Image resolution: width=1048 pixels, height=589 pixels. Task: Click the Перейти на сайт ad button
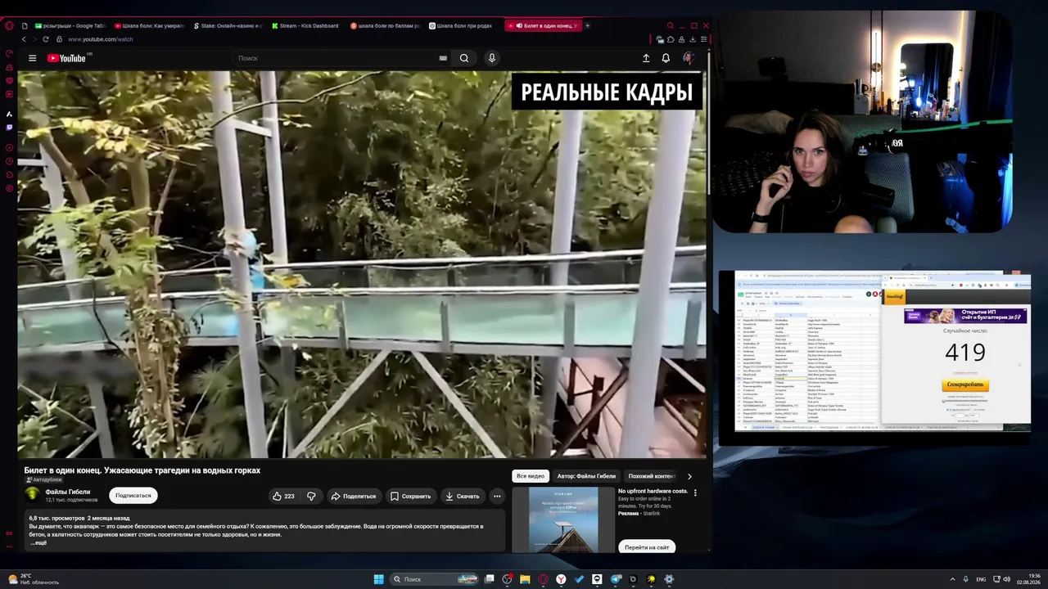pyautogui.click(x=647, y=547)
